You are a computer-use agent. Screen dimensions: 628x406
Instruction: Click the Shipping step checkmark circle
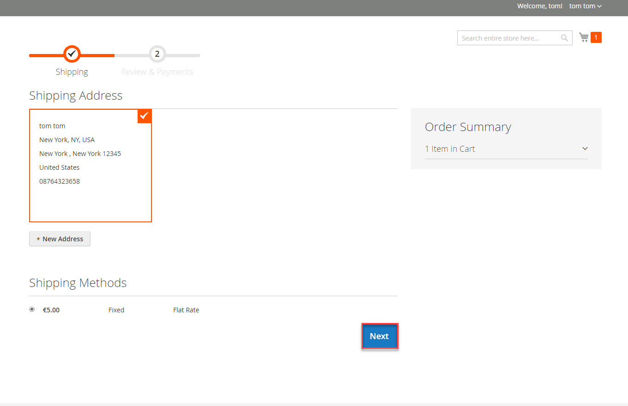tap(72, 54)
